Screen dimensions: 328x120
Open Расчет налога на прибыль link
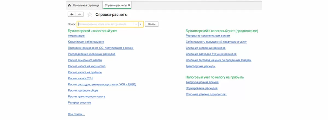[85, 72]
